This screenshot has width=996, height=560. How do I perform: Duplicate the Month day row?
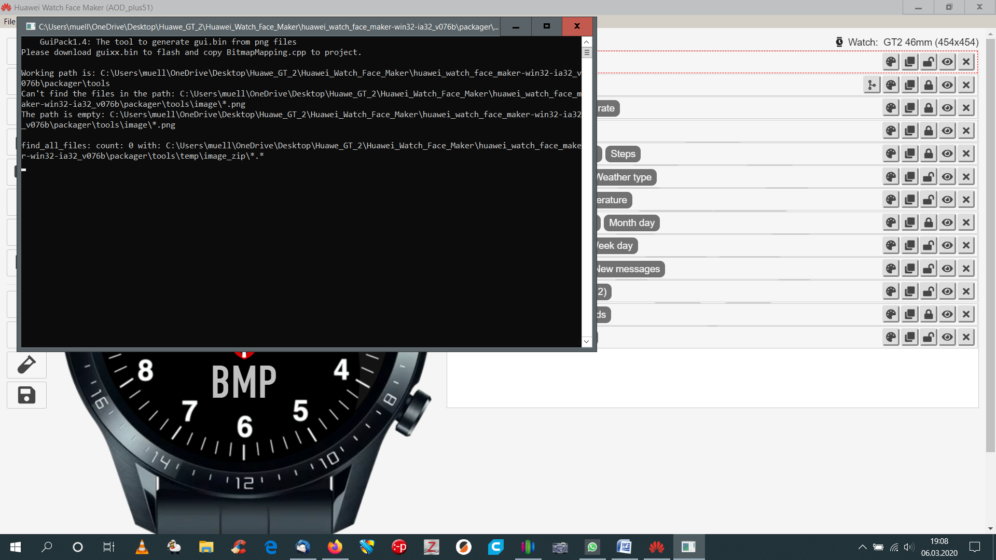click(x=910, y=222)
